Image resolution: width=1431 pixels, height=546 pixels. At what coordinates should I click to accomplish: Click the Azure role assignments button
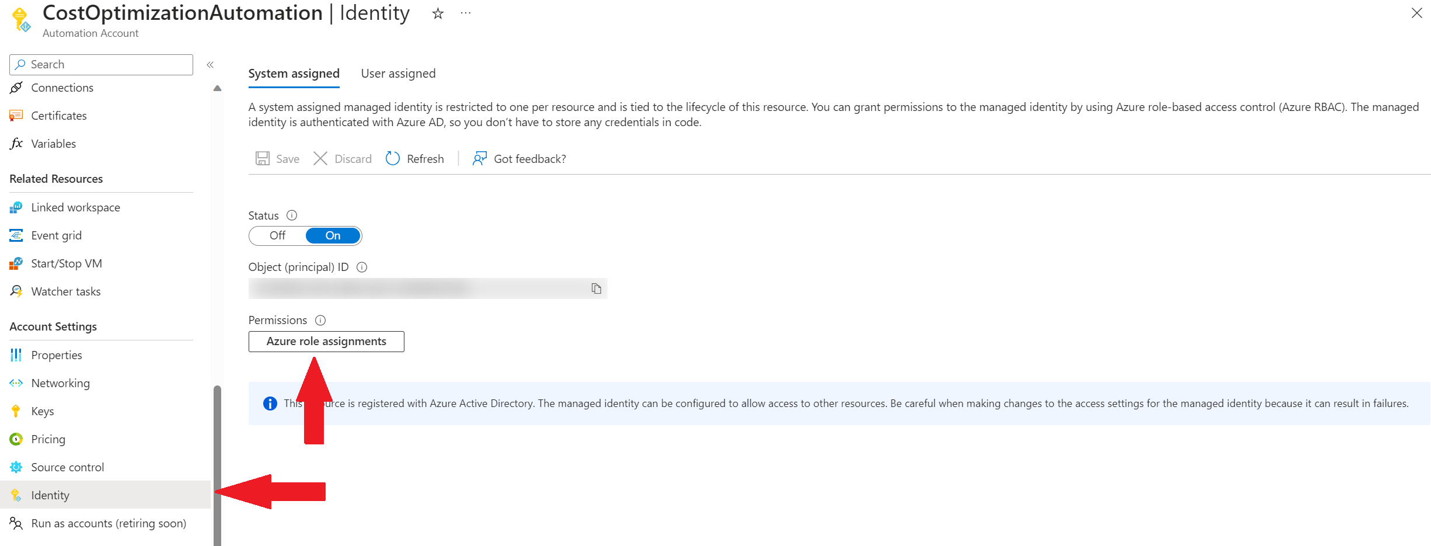coord(326,342)
